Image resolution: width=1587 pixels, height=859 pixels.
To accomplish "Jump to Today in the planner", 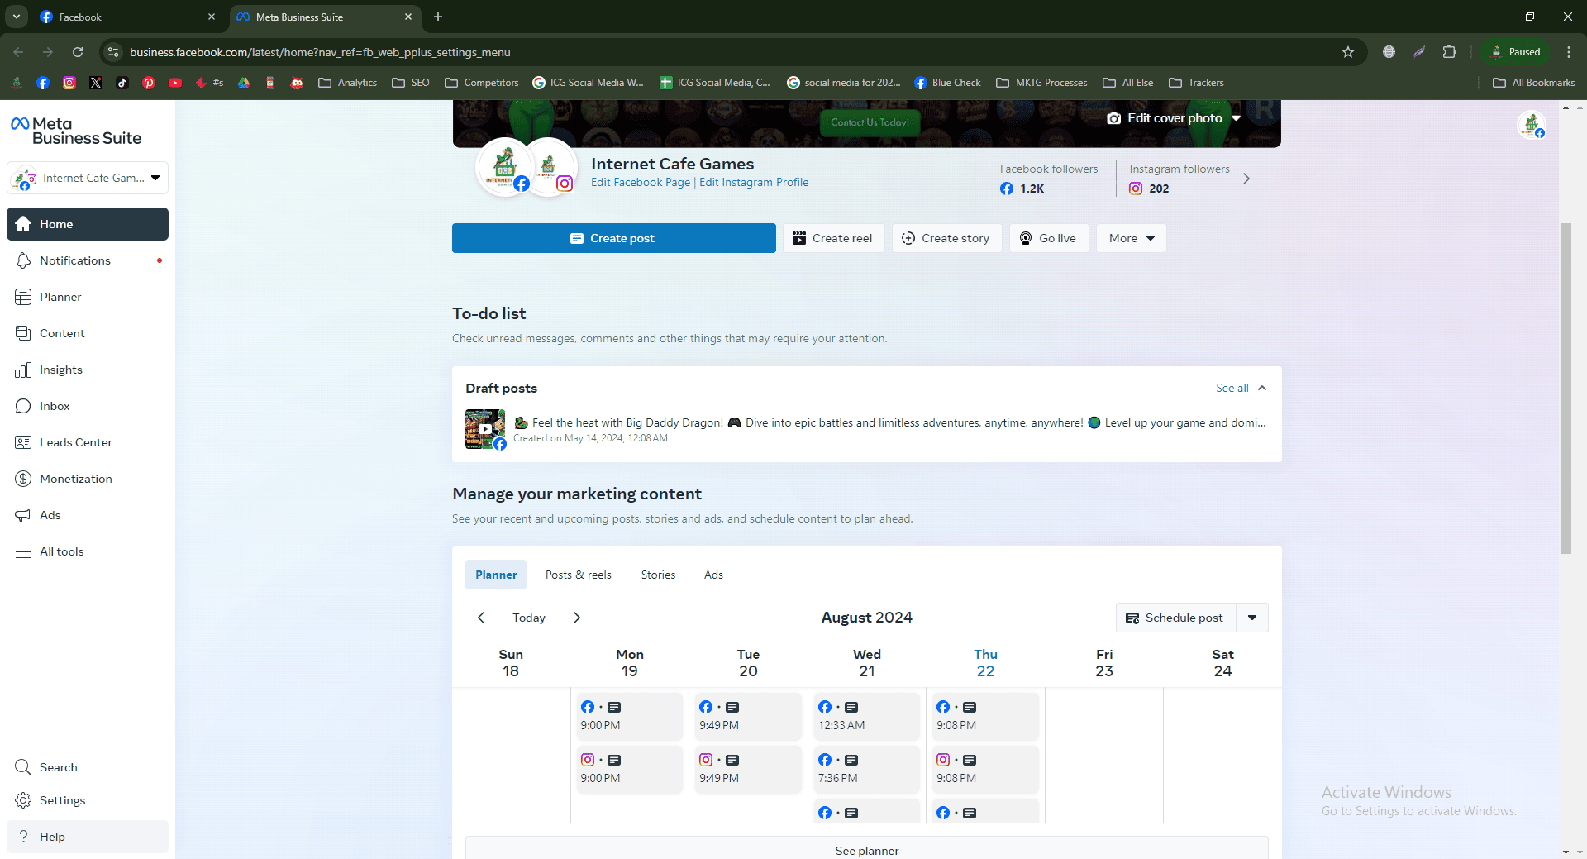I will click(x=529, y=618).
